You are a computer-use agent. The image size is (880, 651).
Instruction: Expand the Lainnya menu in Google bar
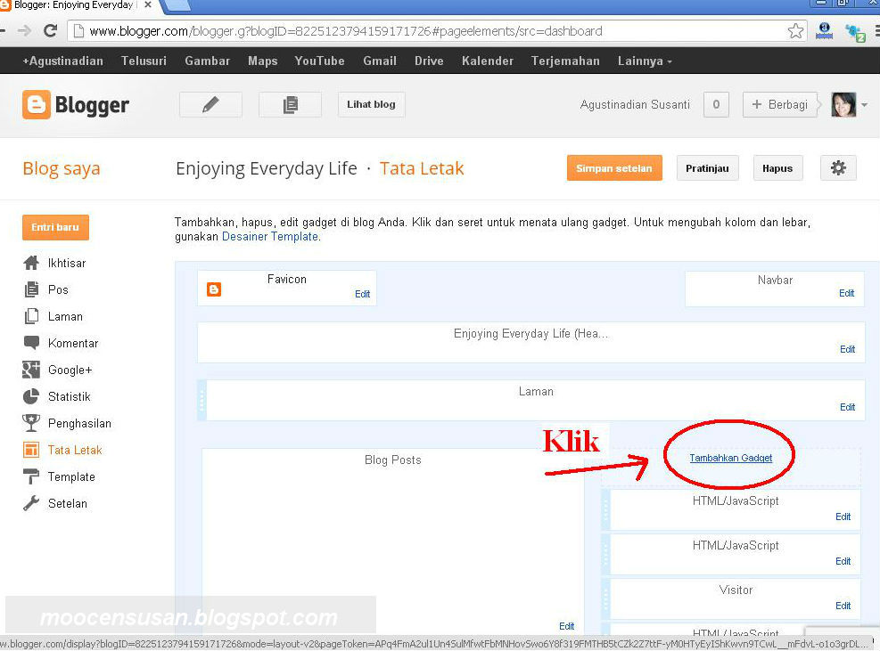point(645,61)
